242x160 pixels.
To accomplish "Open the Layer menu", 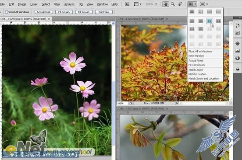I will 34,4.
